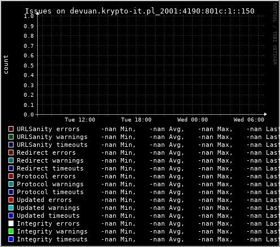Viewport: 280px width, 247px height.
Task: Click the Protocol errors red swatch
Action: pyautogui.click(x=11, y=176)
